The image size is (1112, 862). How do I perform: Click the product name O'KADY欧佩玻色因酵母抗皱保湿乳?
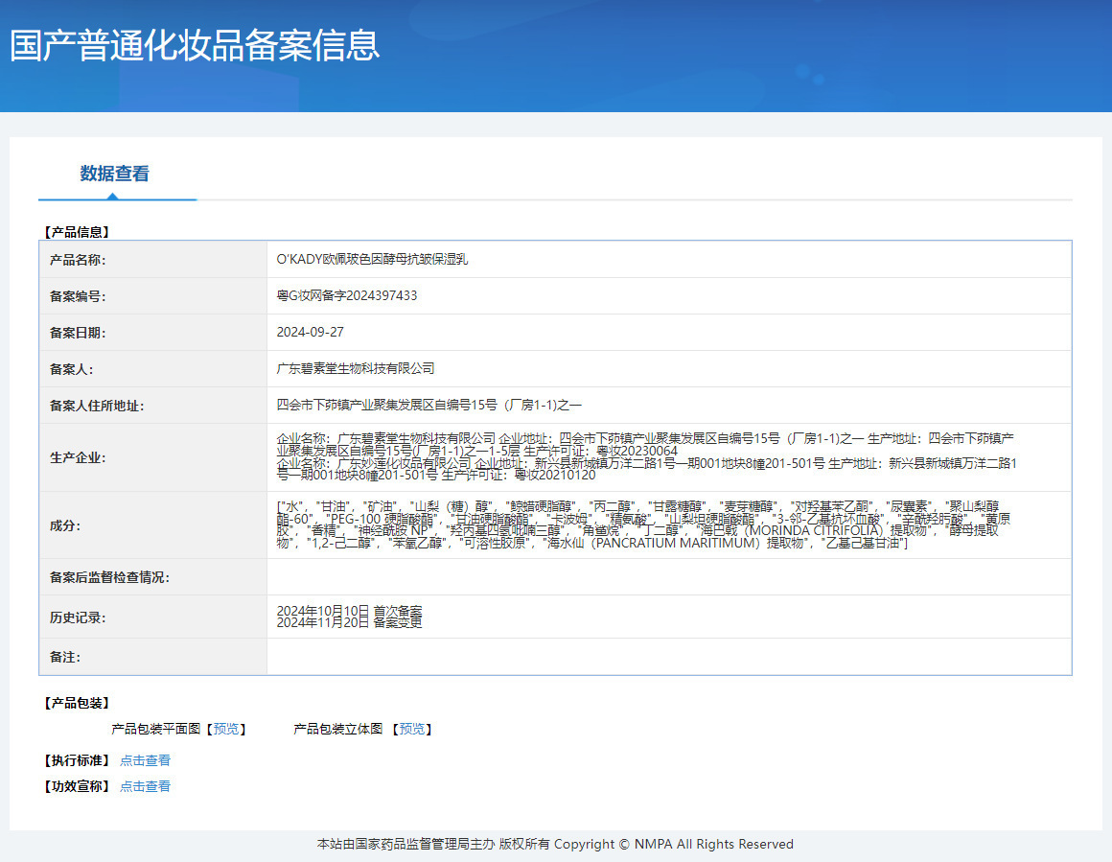click(x=372, y=259)
